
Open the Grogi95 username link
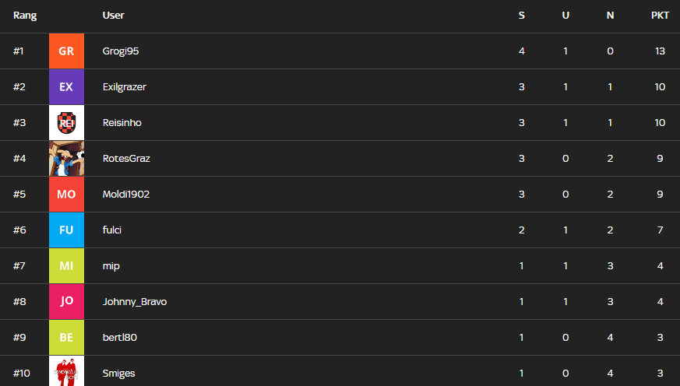point(121,51)
